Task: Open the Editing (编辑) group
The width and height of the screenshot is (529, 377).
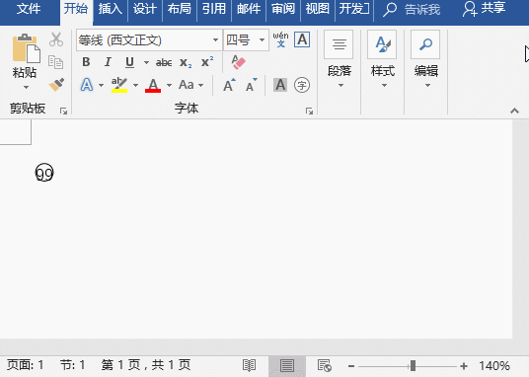Action: pos(426,60)
